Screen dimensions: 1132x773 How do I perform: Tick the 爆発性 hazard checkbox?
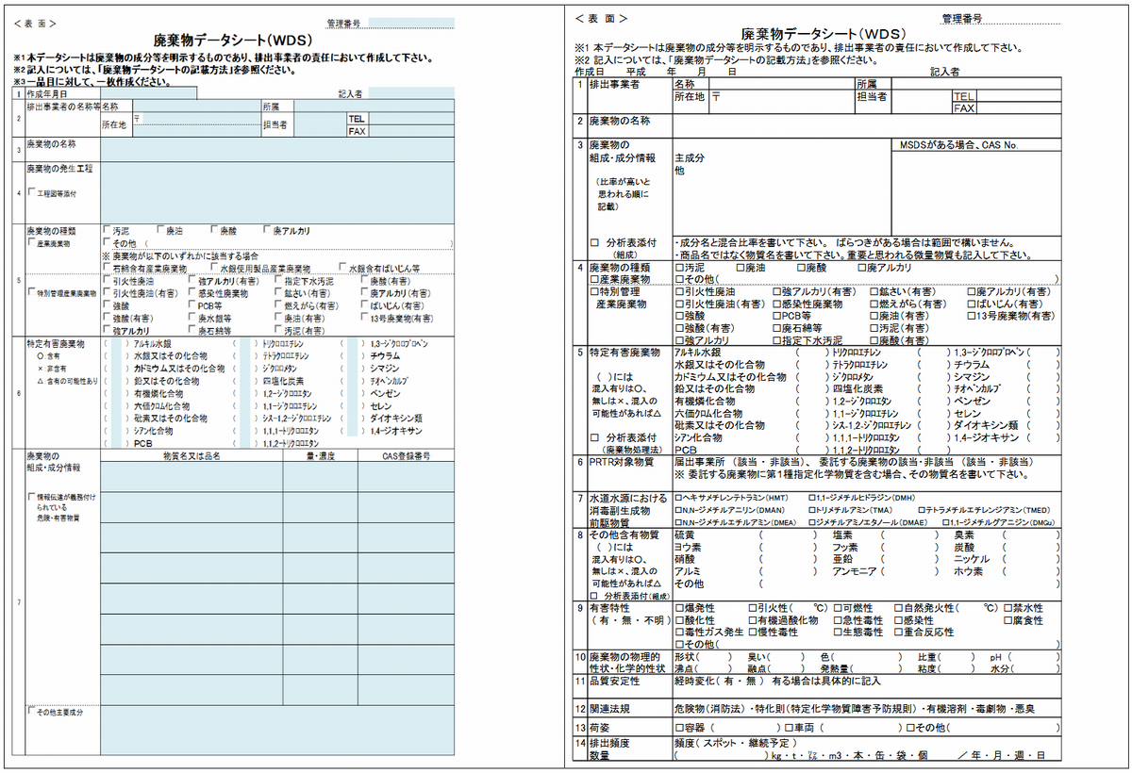coord(679,608)
